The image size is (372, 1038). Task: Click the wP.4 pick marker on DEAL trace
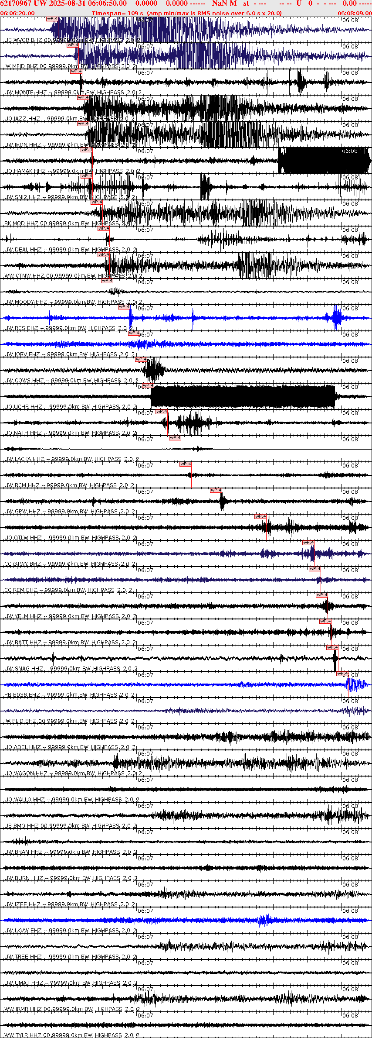104,228
